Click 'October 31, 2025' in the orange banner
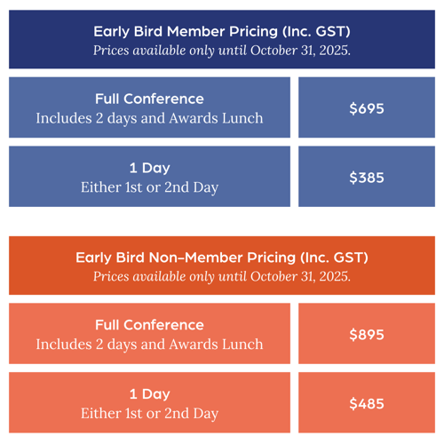Viewport: 444px width, 444px height. 299,276
